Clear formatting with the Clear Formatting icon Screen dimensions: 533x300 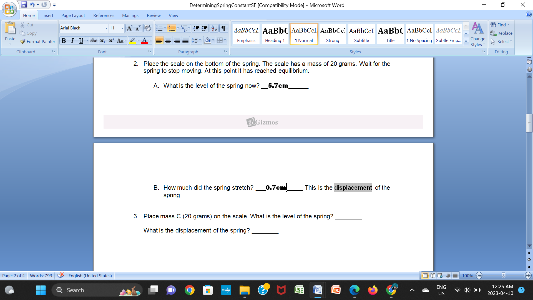coord(147,28)
